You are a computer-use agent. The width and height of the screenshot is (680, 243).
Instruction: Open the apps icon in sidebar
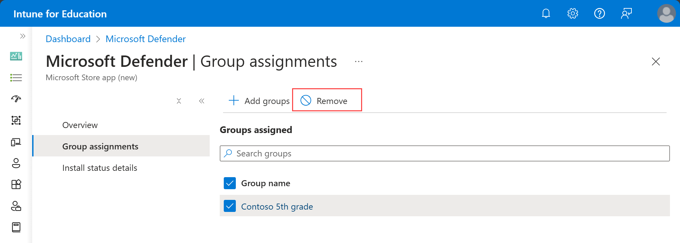click(x=16, y=184)
